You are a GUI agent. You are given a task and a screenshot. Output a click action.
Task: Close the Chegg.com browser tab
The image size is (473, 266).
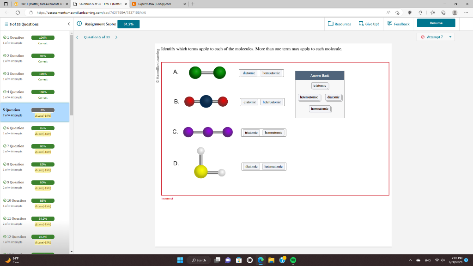point(185,4)
